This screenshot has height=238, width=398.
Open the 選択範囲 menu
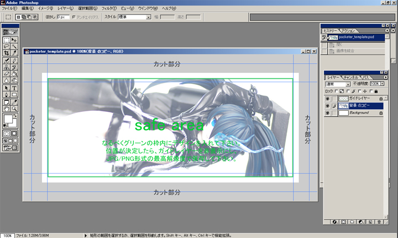[x=87, y=8]
